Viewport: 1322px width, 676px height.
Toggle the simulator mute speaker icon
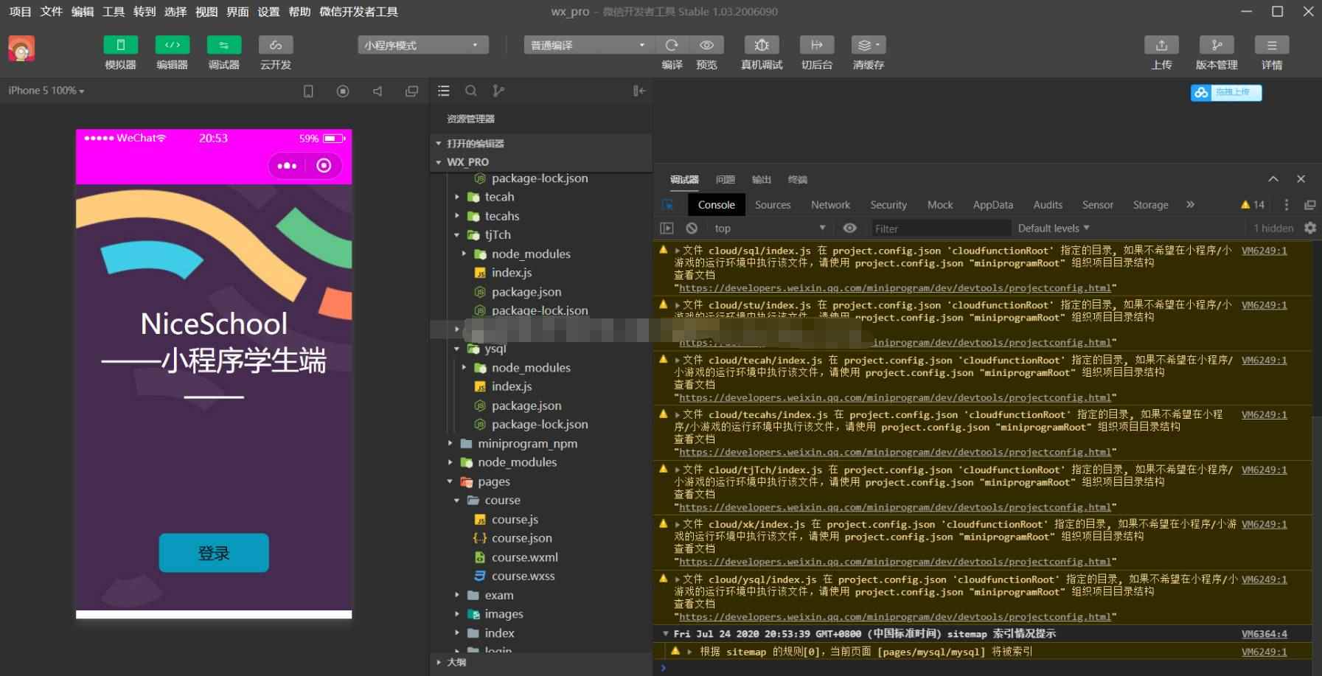378,91
